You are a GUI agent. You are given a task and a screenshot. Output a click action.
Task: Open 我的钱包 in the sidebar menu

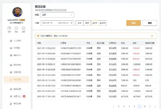point(17,65)
